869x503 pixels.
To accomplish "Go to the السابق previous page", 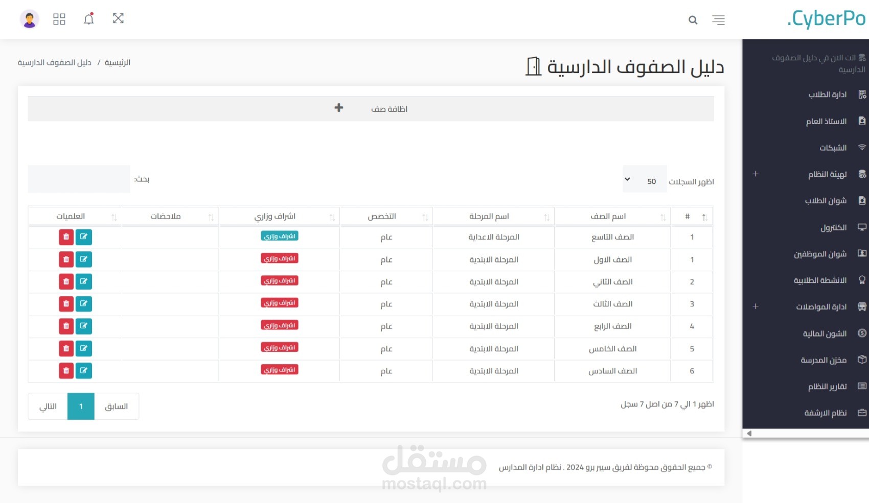I will (117, 406).
